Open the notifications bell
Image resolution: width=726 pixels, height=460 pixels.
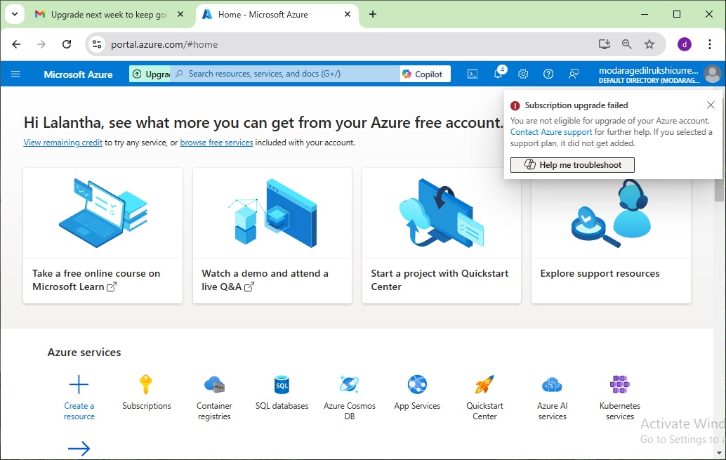499,73
